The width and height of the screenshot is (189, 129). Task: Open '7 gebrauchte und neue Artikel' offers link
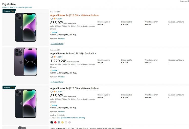72,118
